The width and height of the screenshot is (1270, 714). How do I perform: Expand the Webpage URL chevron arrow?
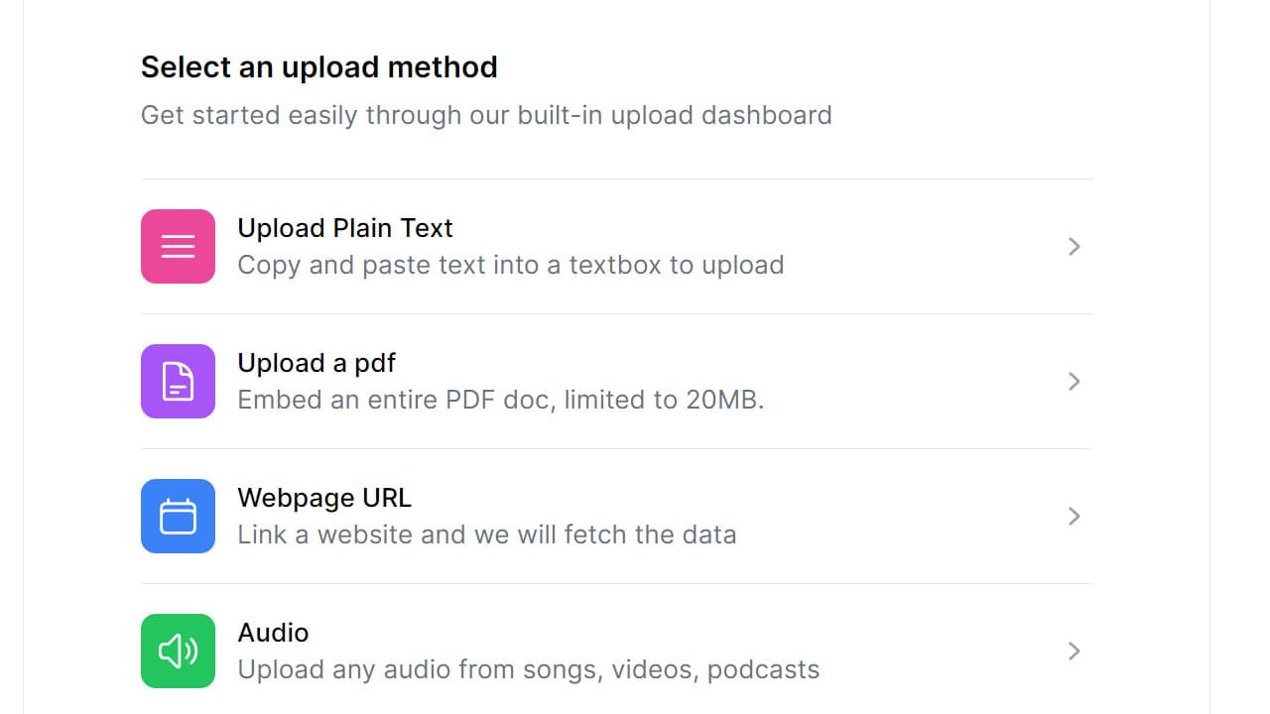(1074, 517)
